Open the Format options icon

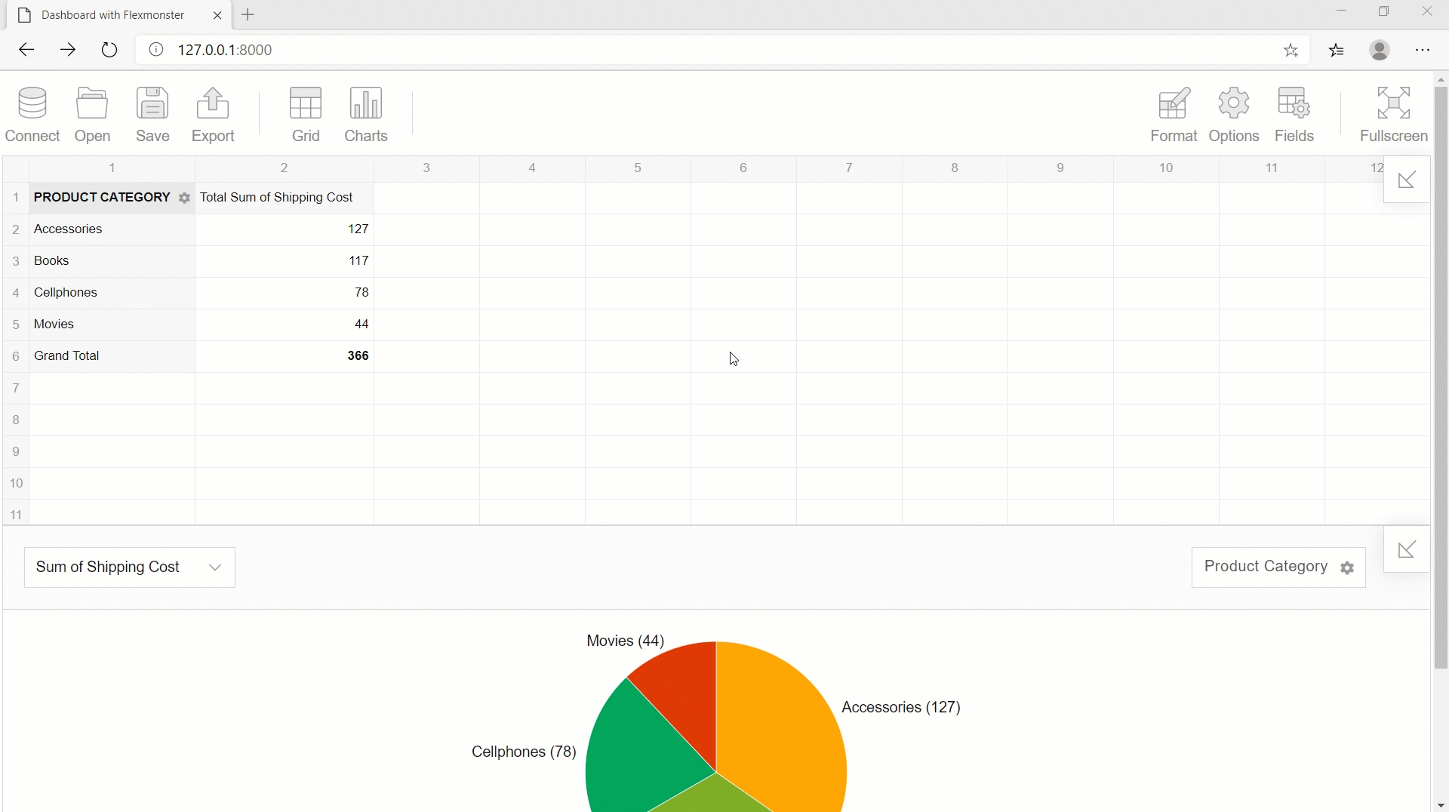(1174, 114)
